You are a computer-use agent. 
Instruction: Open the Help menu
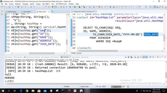pyautogui.click(x=77, y=4)
